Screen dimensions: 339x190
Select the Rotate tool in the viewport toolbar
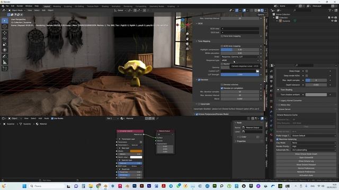5,39
